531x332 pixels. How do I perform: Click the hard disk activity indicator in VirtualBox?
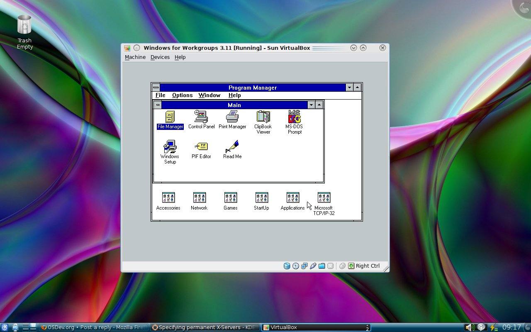[287, 266]
